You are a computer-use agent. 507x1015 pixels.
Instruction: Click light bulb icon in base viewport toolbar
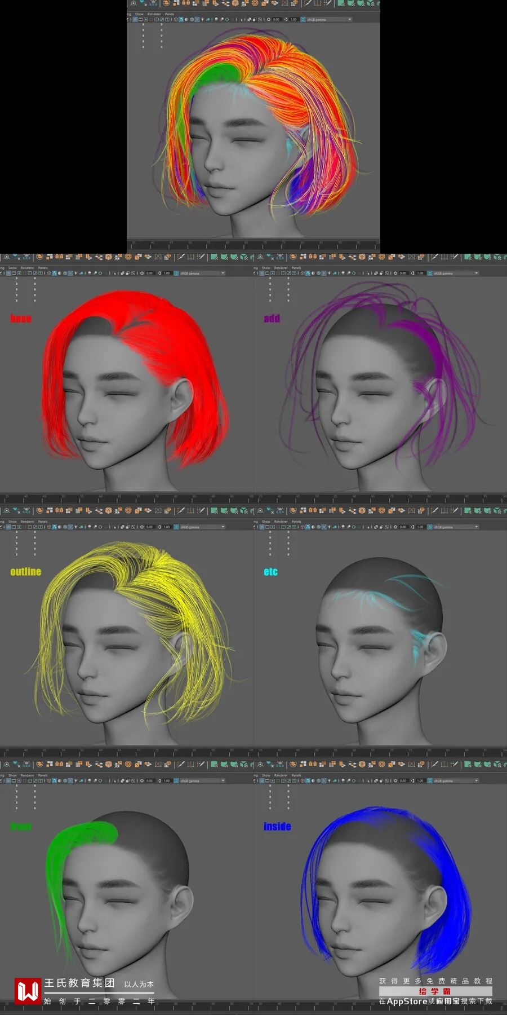[x=76, y=273]
